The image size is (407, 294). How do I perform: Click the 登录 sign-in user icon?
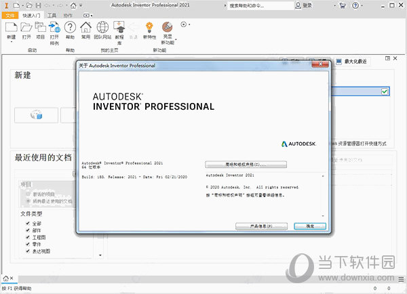pos(298,5)
